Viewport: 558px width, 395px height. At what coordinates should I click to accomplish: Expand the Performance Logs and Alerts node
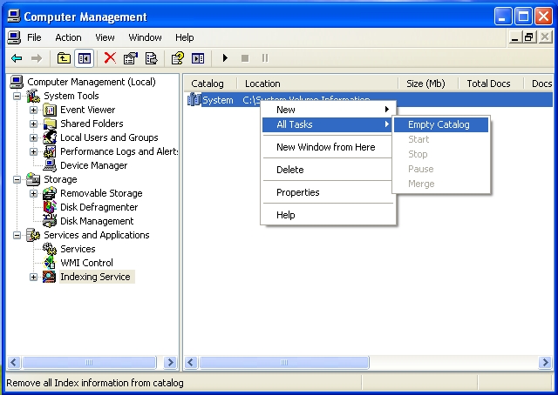tap(33, 151)
